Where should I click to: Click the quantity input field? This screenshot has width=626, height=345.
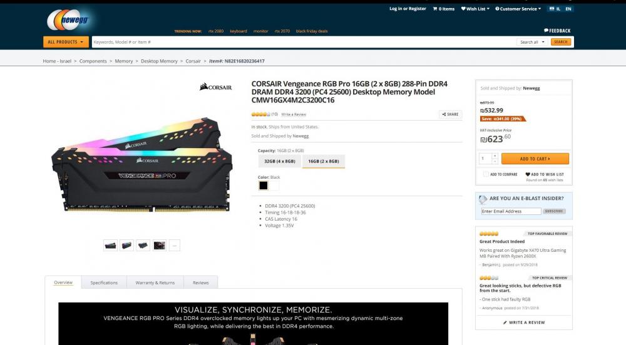click(485, 159)
